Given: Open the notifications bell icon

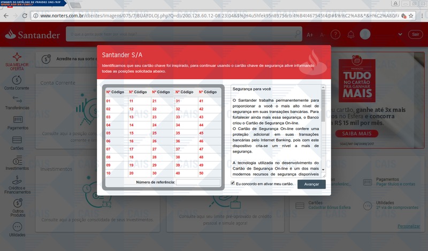Looking at the screenshot, I should [x=351, y=34].
